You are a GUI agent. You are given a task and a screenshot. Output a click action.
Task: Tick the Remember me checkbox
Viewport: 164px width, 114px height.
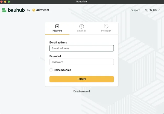pos(51,70)
